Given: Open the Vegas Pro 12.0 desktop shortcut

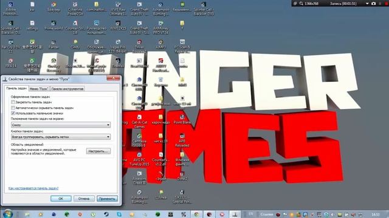Looking at the screenshot, I should coord(118,46).
